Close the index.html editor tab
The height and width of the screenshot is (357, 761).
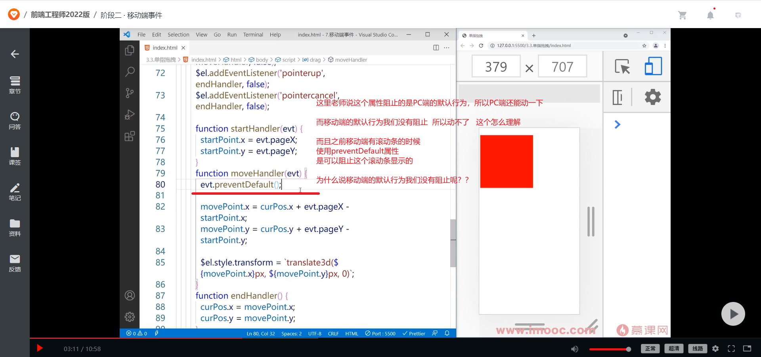coord(183,47)
